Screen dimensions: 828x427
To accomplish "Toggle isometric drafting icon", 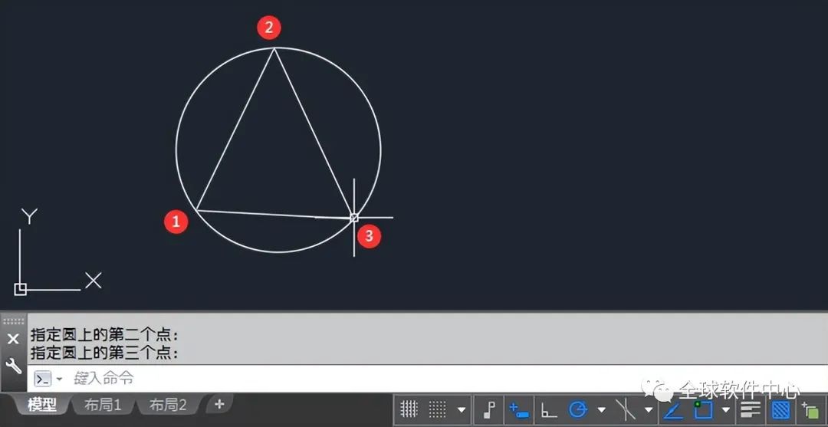I will point(626,409).
